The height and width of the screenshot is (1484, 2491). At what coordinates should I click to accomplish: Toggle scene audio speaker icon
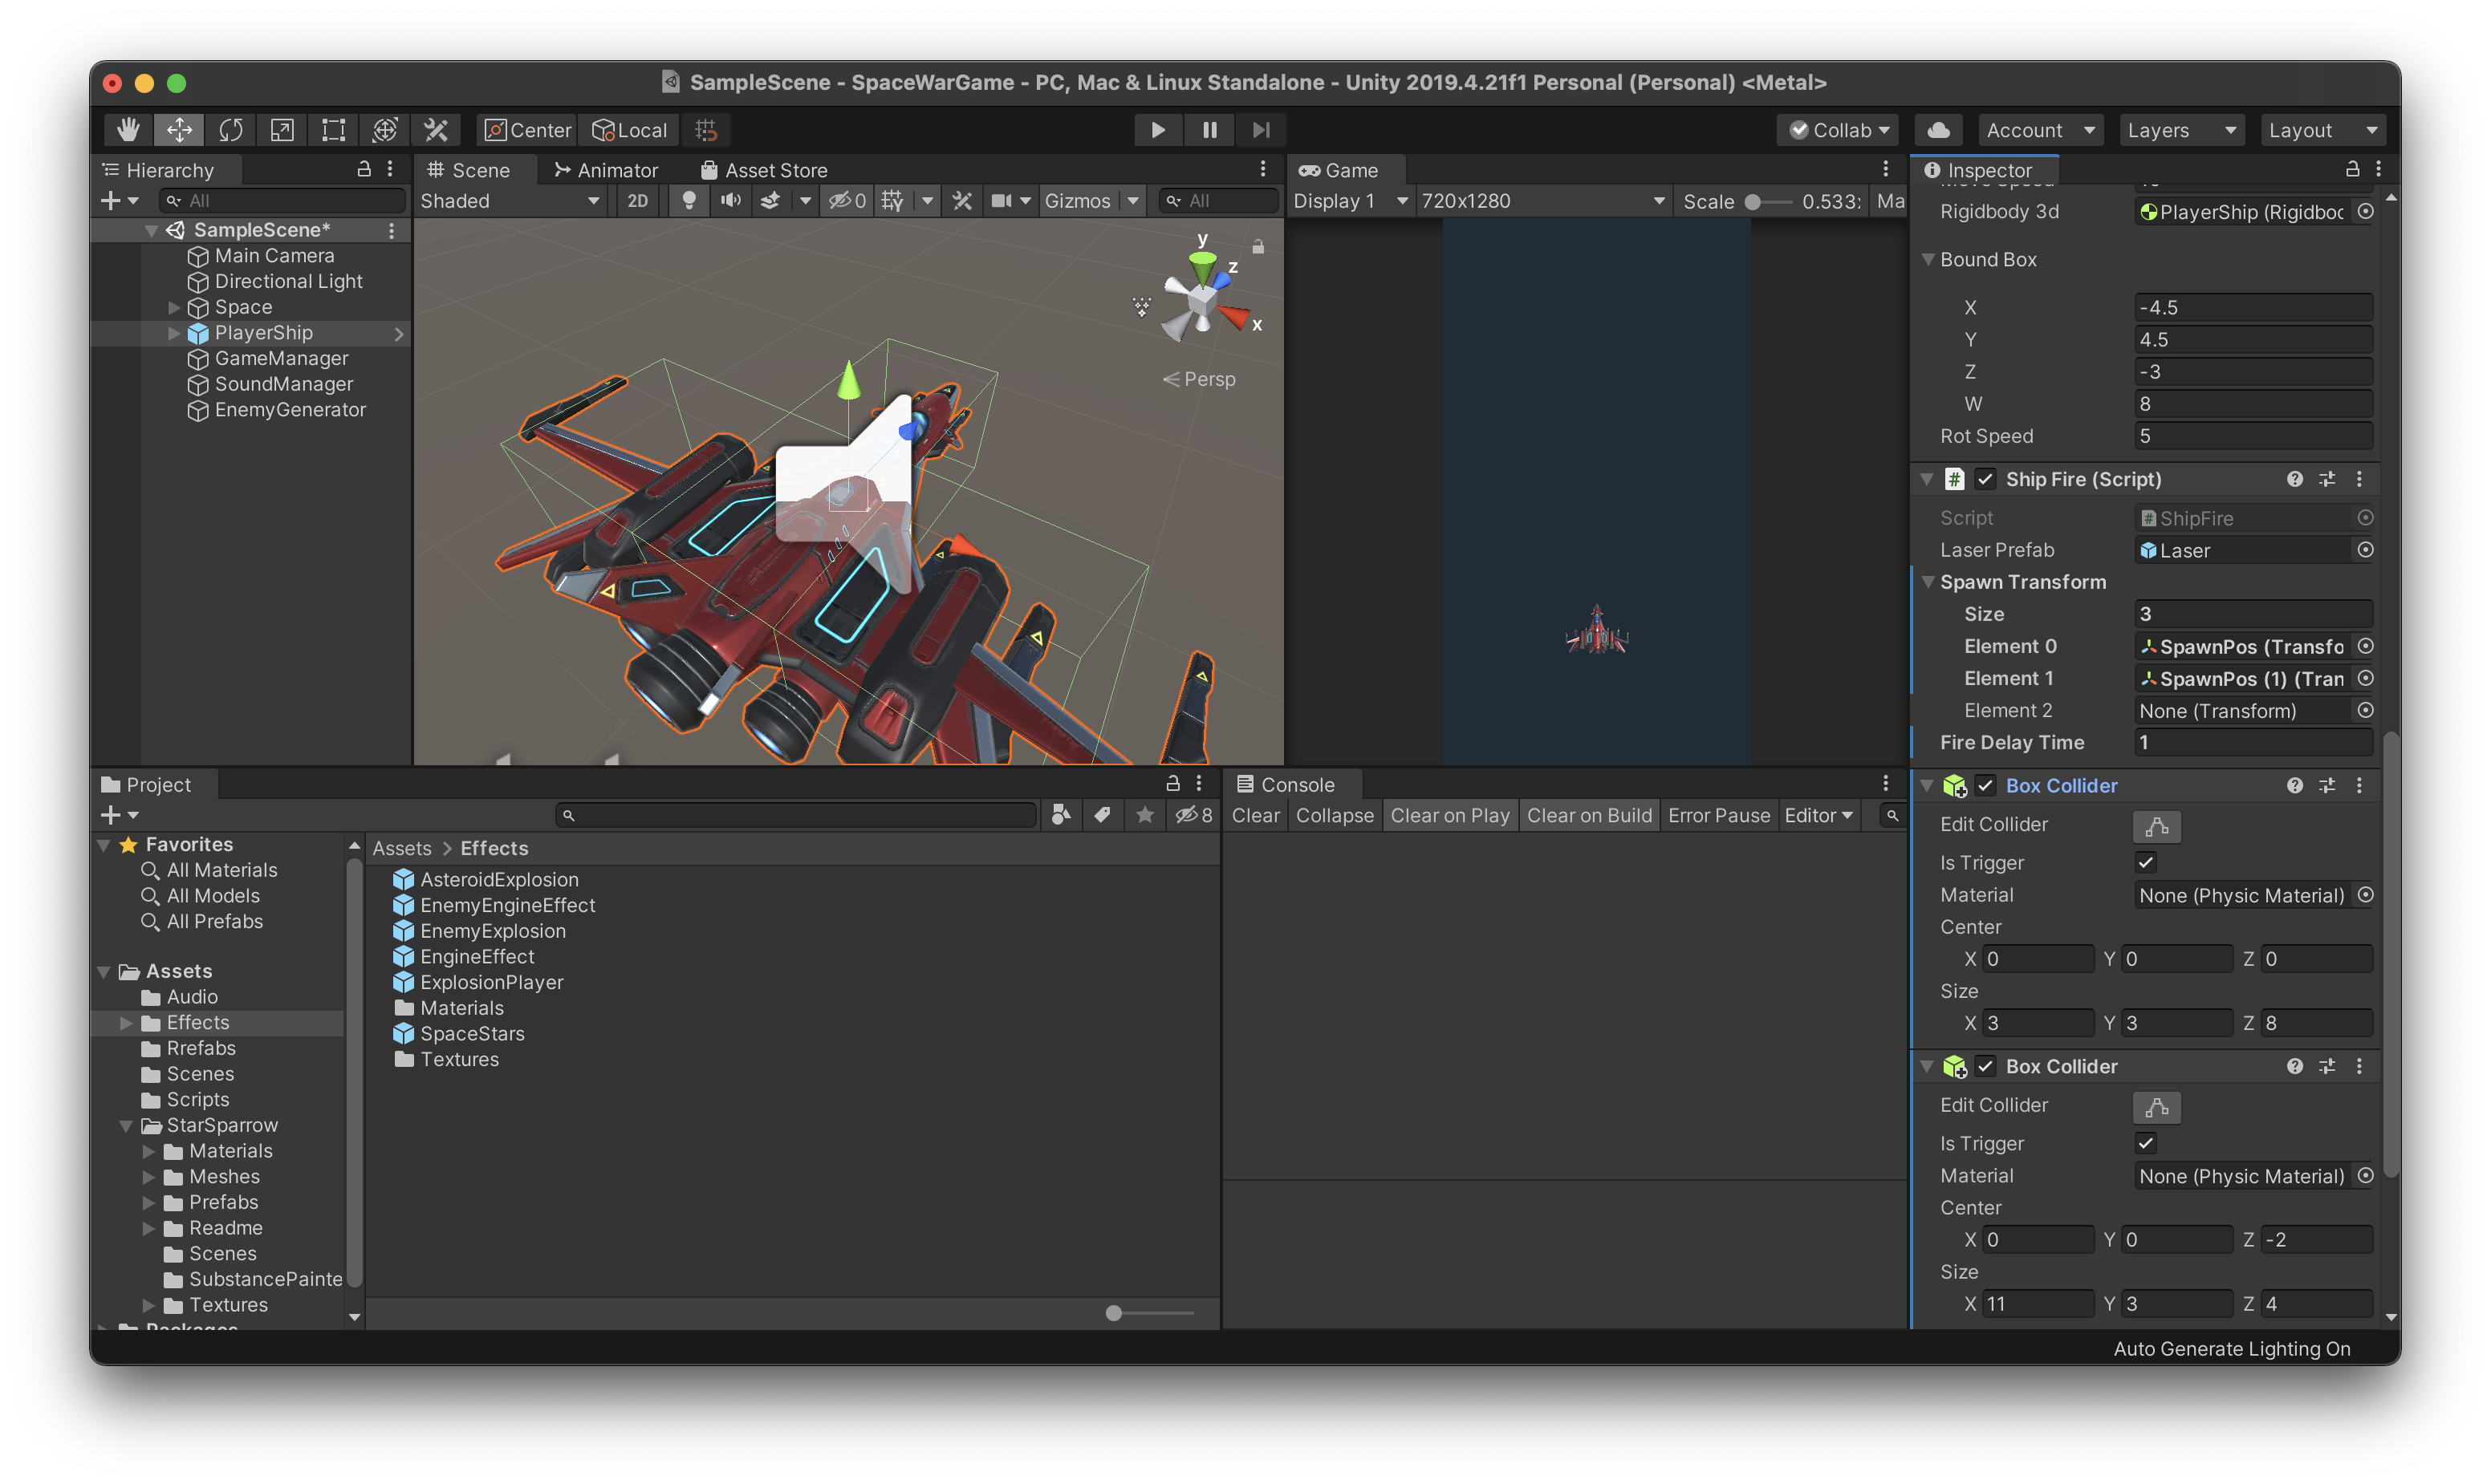tap(731, 201)
